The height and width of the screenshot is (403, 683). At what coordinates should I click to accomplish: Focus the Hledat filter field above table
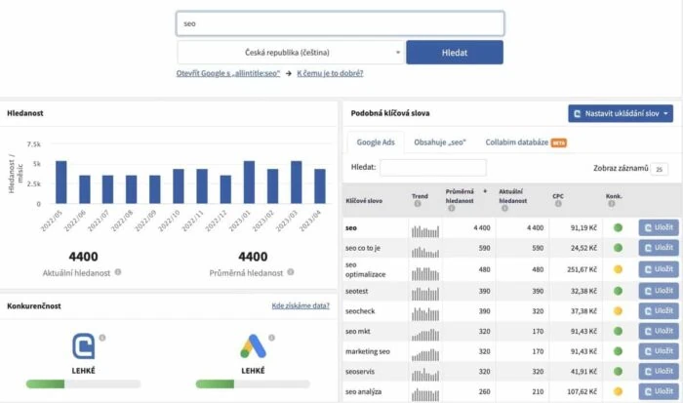pyautogui.click(x=432, y=168)
